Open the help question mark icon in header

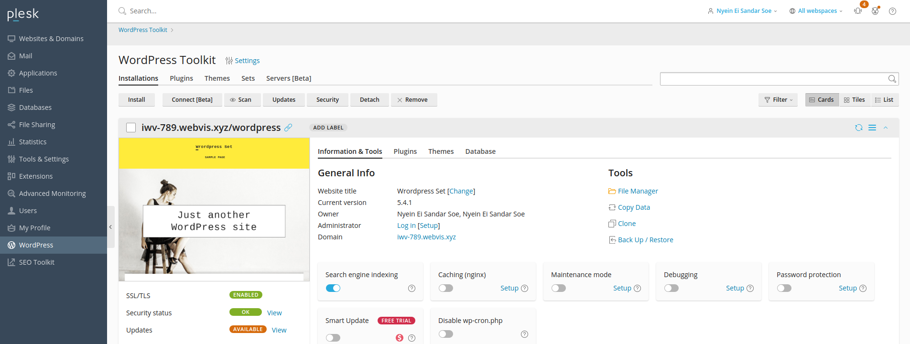point(892,11)
